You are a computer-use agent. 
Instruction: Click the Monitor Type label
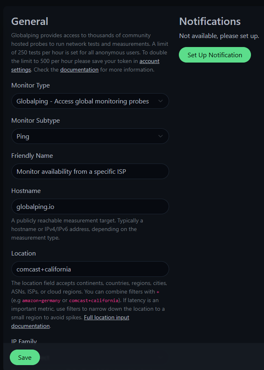click(30, 85)
